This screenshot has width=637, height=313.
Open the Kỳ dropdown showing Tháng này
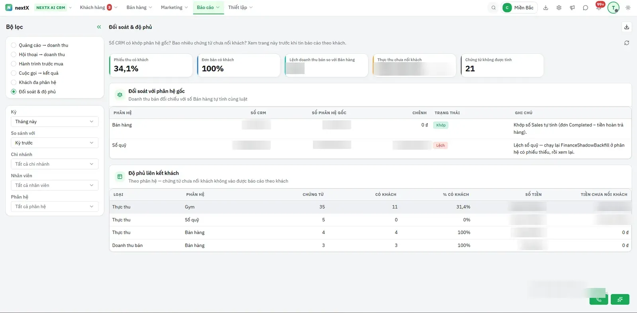[55, 121]
